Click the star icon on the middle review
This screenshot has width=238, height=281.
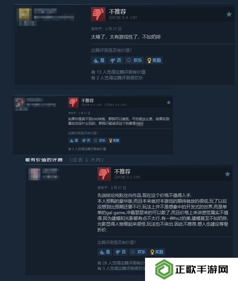point(169,102)
